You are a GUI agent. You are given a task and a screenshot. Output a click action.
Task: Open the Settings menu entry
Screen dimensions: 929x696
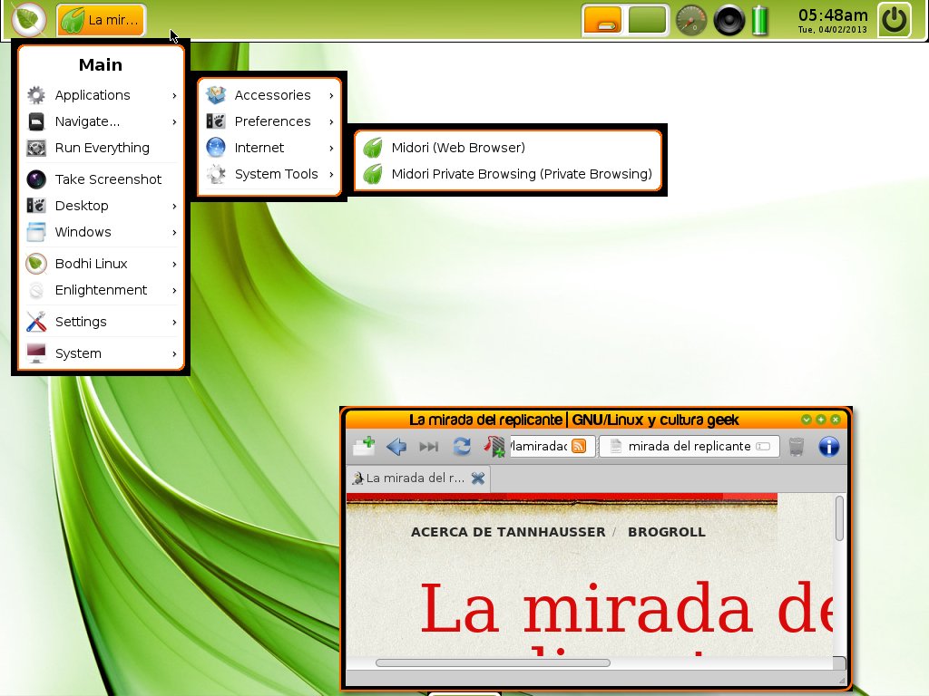coord(102,322)
